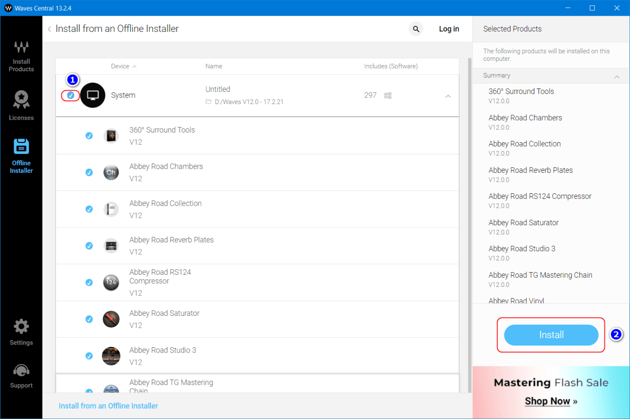Click the Install button
This screenshot has width=630, height=419.
[x=551, y=335]
